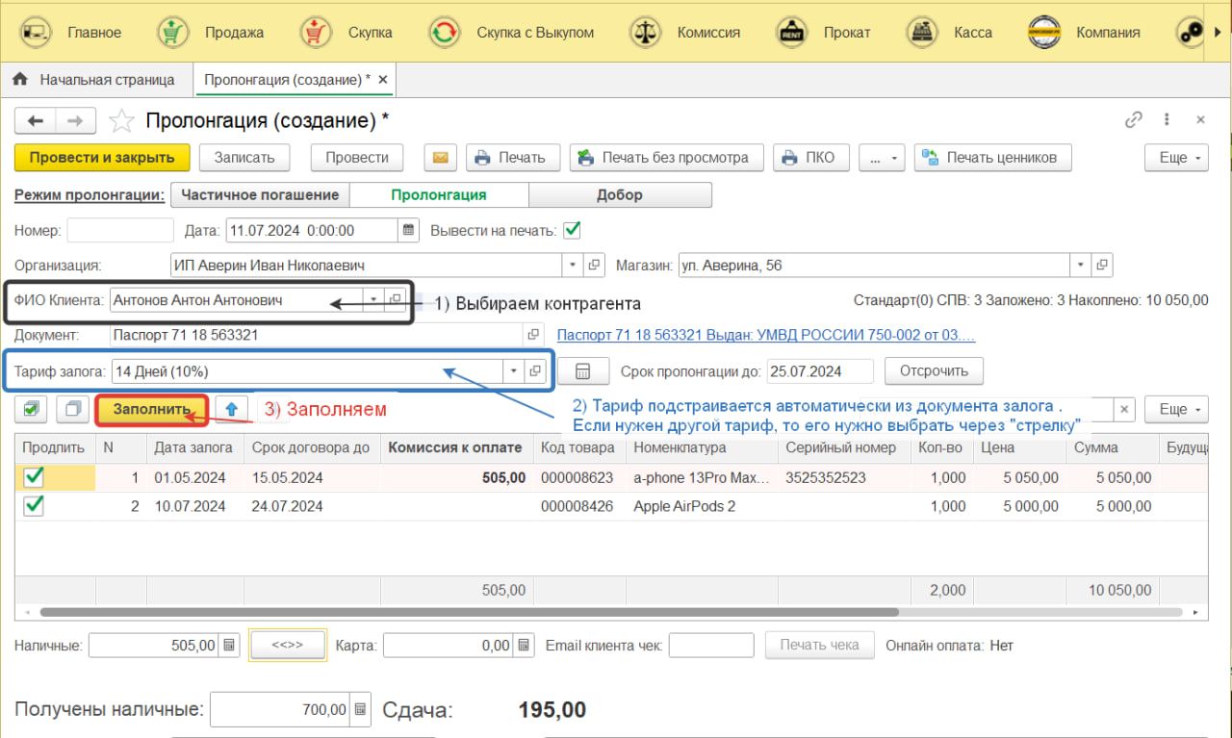Viewport: 1232px width, 738px height.
Task: Open Скупка с Выкупом section
Action: tap(445, 32)
